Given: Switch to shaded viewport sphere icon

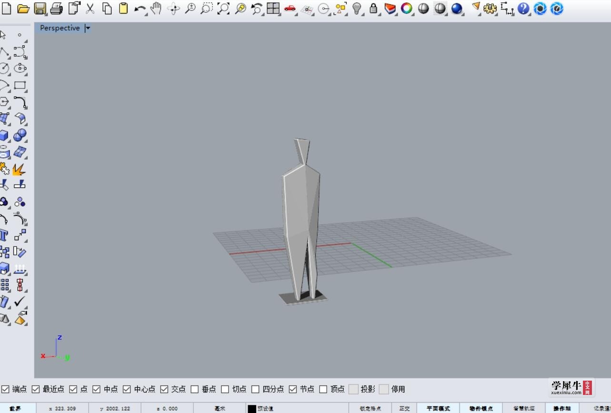Looking at the screenshot, I should (x=423, y=9).
